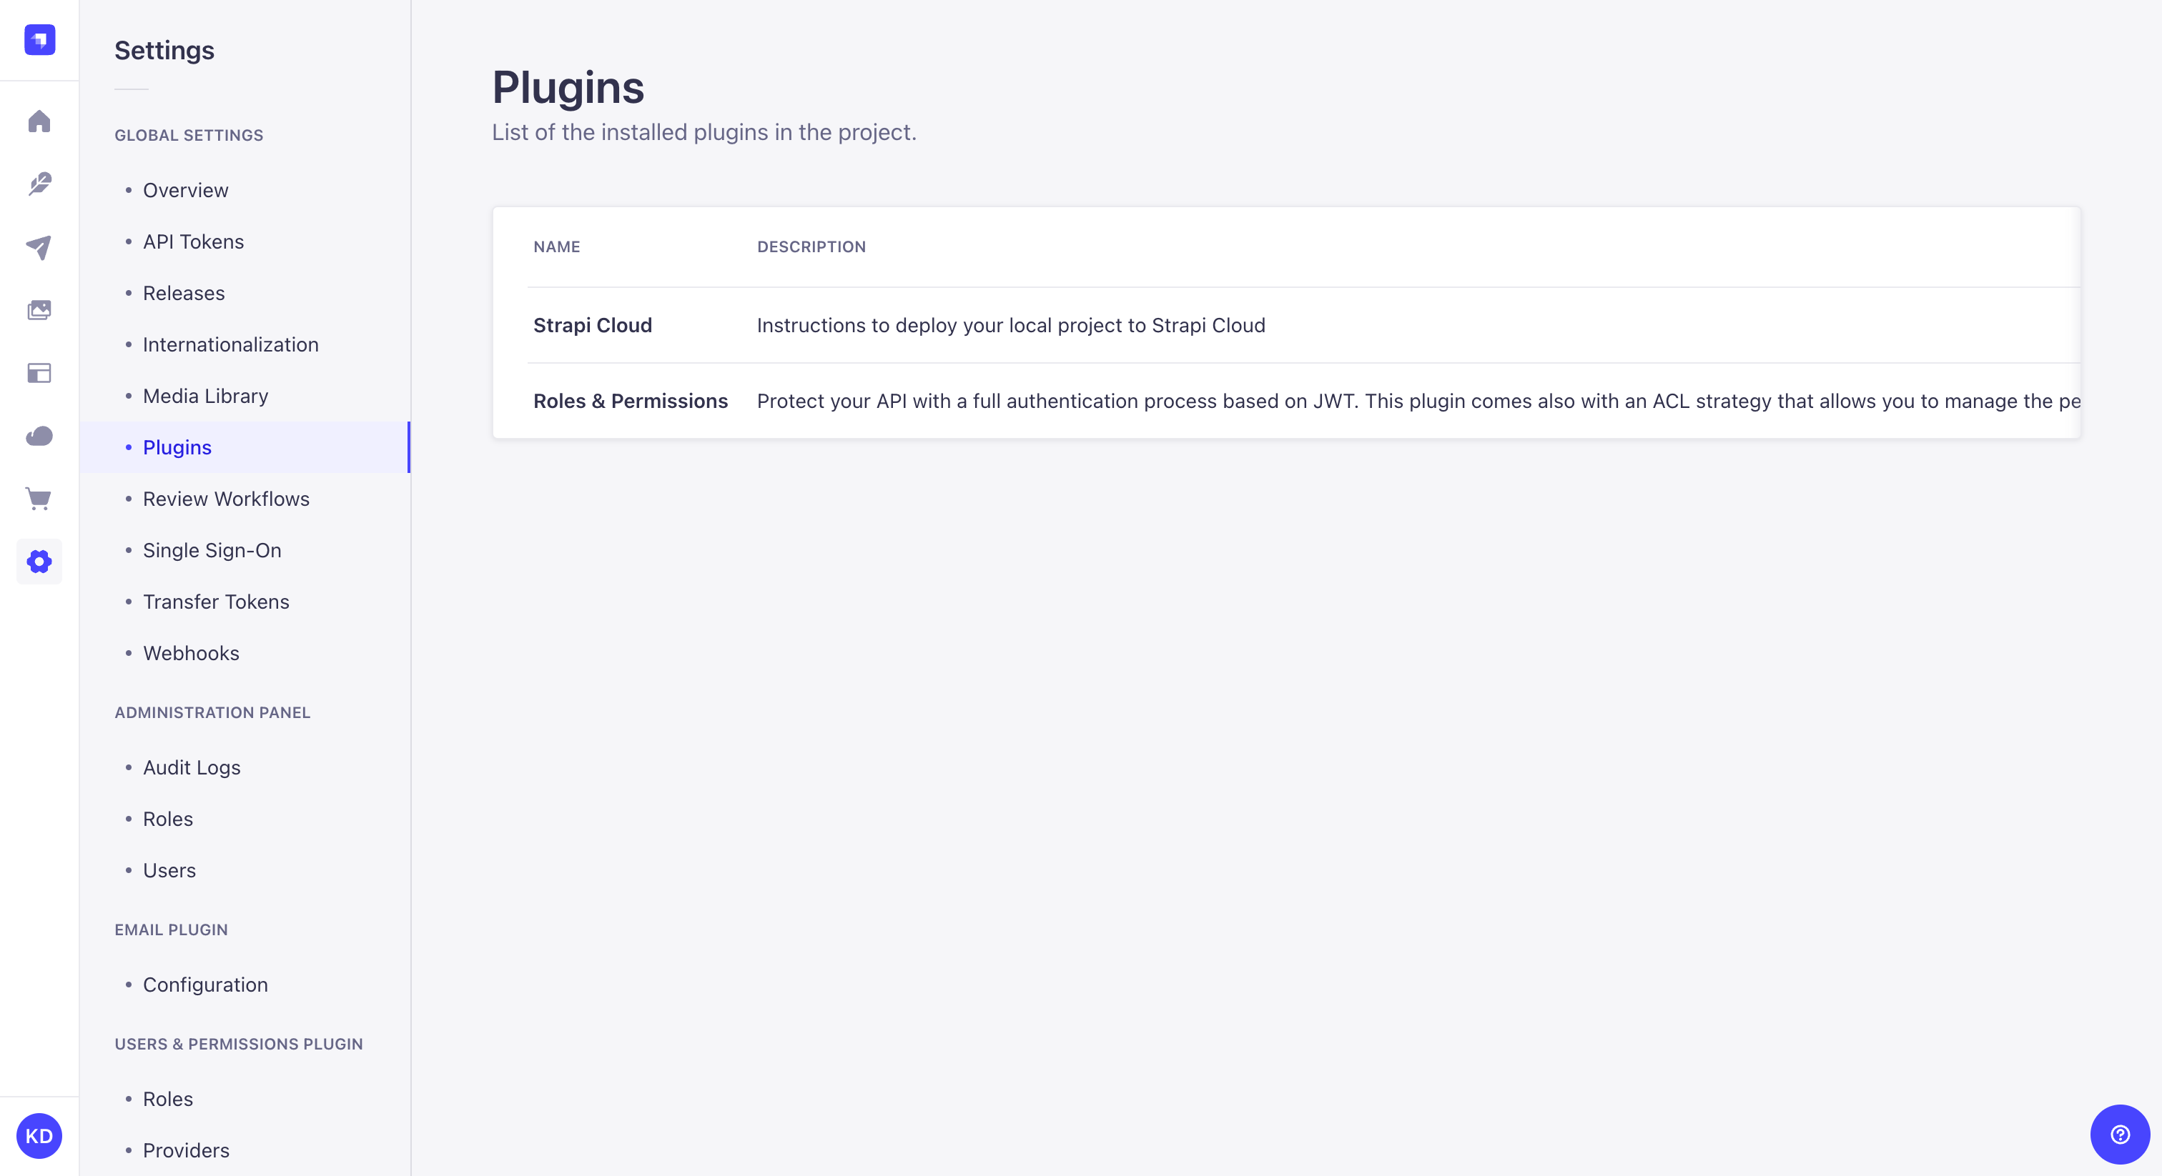Go to Review Workflows settings
Image resolution: width=2162 pixels, height=1176 pixels.
[x=226, y=498]
